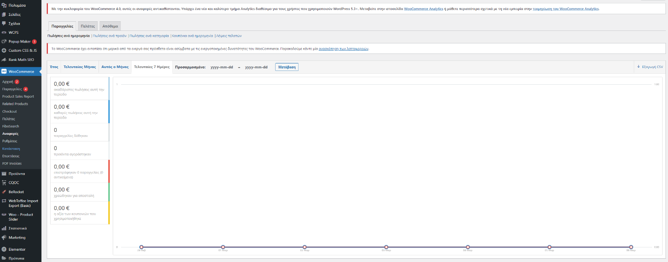Click the Σχόλια comments icon
This screenshot has width=668, height=262.
coord(4,23)
